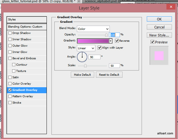Expand the gradient Style Linear dropdown
Viewport: 178px width, 139px height.
[x=86, y=48]
